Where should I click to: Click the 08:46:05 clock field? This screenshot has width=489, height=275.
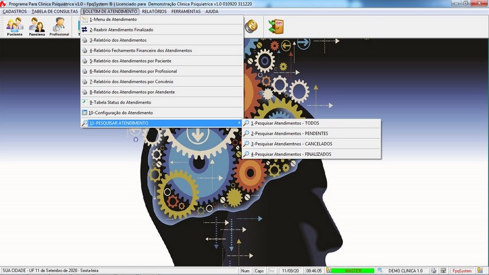[314, 271]
